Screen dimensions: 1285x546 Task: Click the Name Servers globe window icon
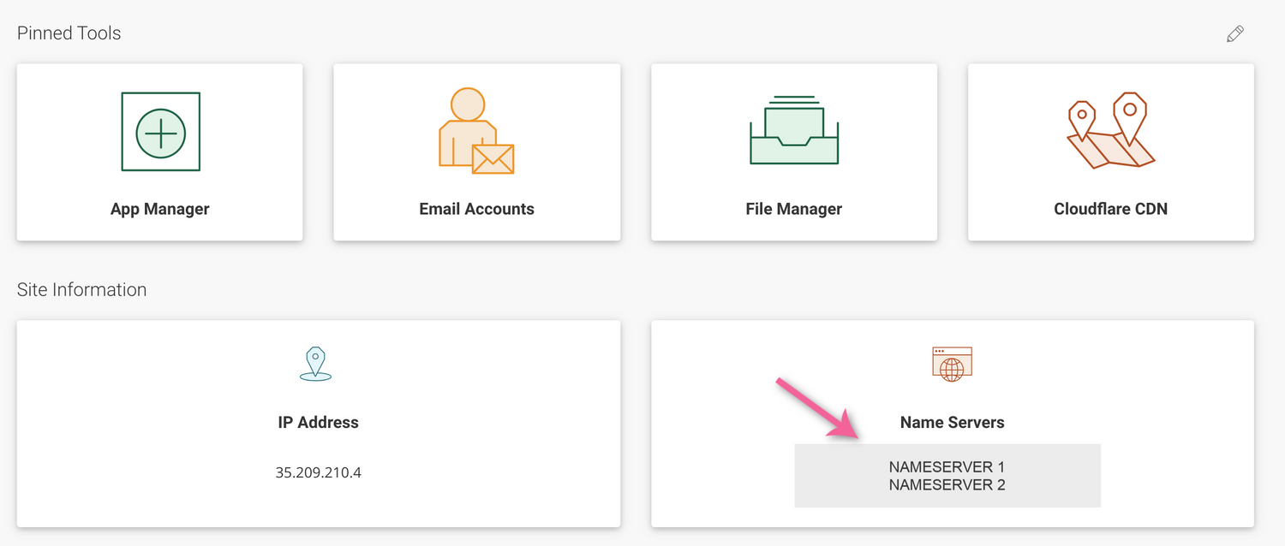tap(952, 364)
